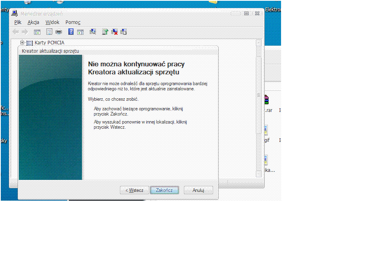Cancel the wizard with Anuluj button
Screen dimensions: 383x271
198,190
